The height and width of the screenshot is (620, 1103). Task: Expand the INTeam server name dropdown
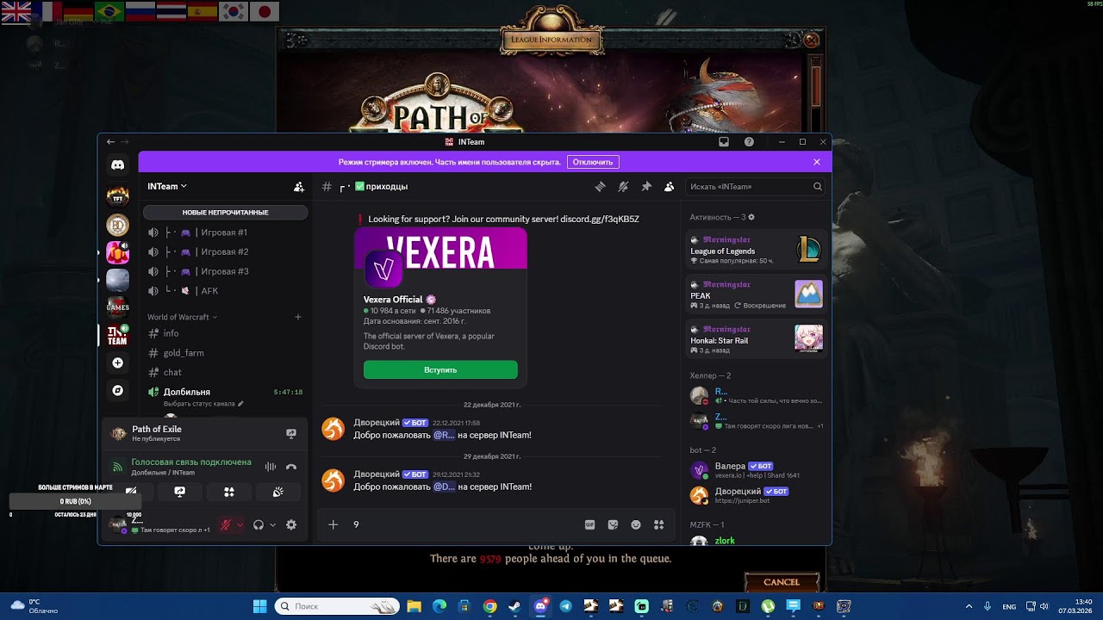(x=167, y=186)
